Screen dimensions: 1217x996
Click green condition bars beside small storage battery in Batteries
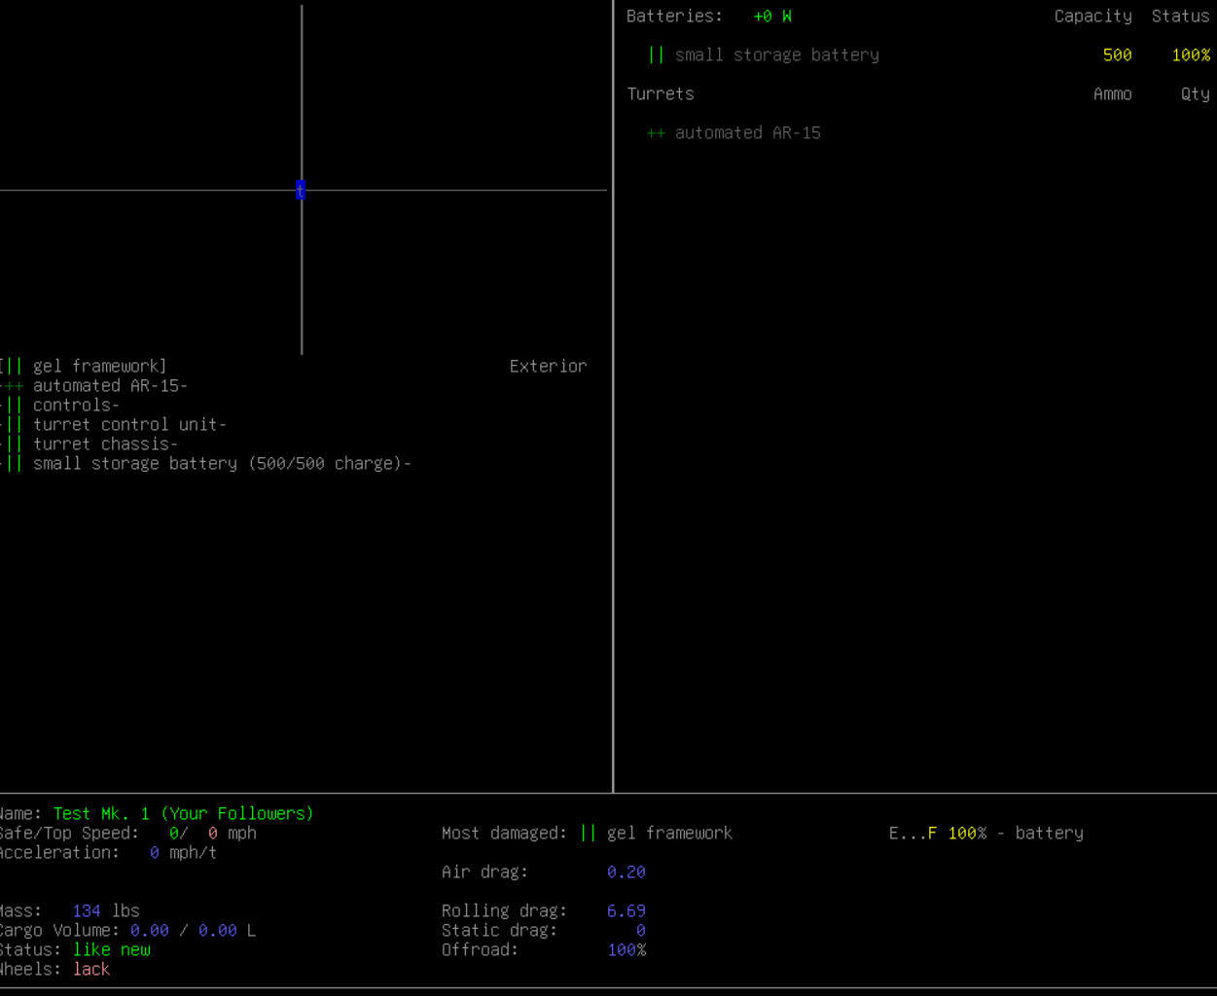656,55
